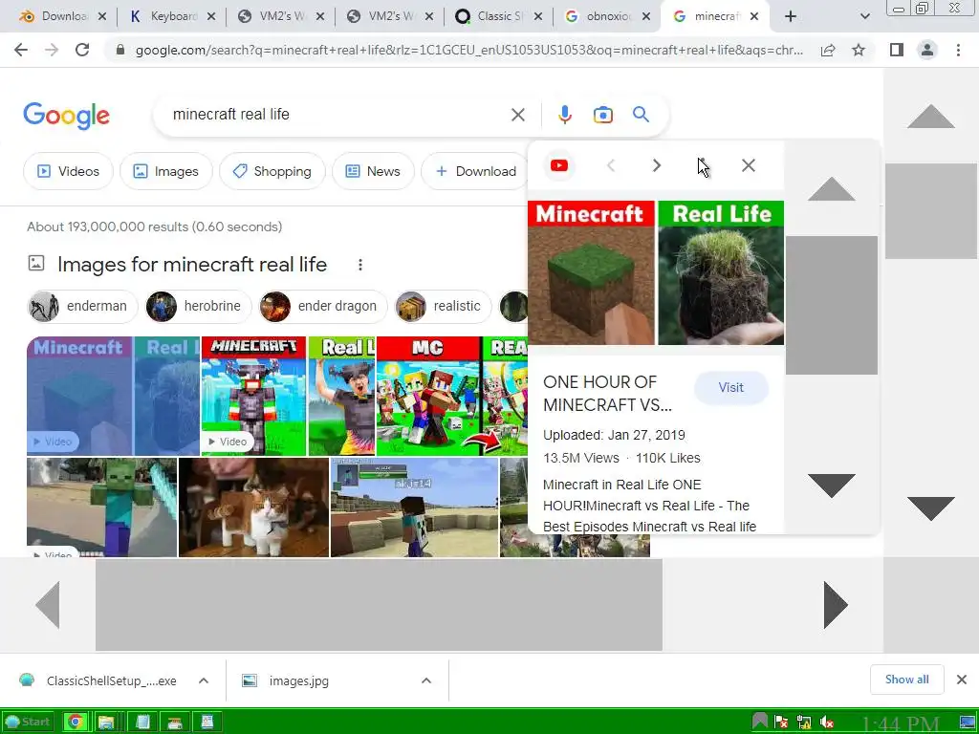The height and width of the screenshot is (734, 979).
Task: Visit the ONE HOUR OF MINECRAFT video
Action: pyautogui.click(x=730, y=388)
